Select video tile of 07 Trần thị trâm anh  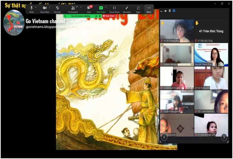(x=211, y=125)
